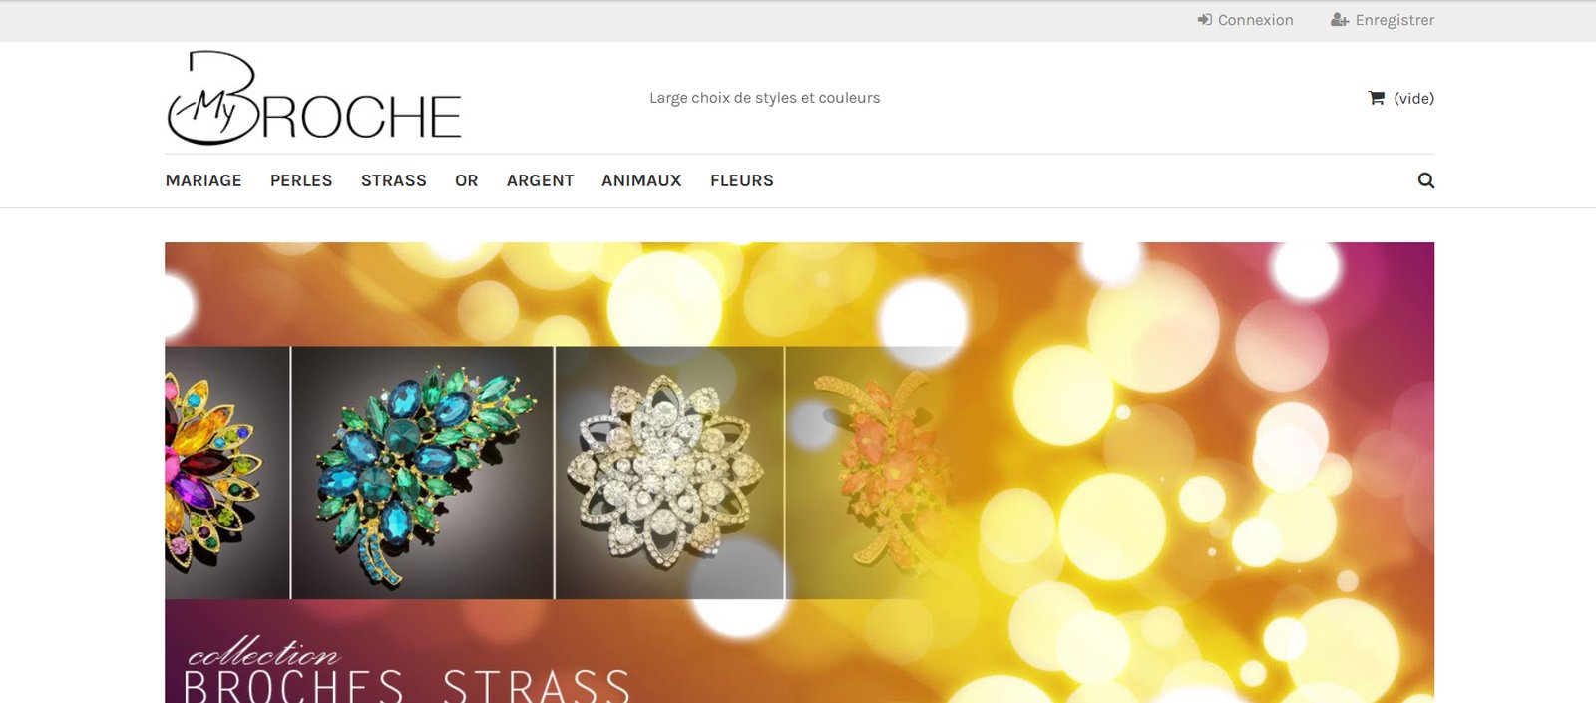Image resolution: width=1596 pixels, height=703 pixels.
Task: Go to the Or category
Action: click(467, 180)
